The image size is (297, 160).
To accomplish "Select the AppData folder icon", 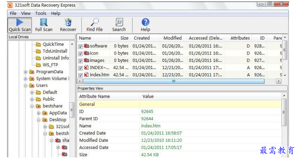I will pyautogui.click(x=45, y=113).
